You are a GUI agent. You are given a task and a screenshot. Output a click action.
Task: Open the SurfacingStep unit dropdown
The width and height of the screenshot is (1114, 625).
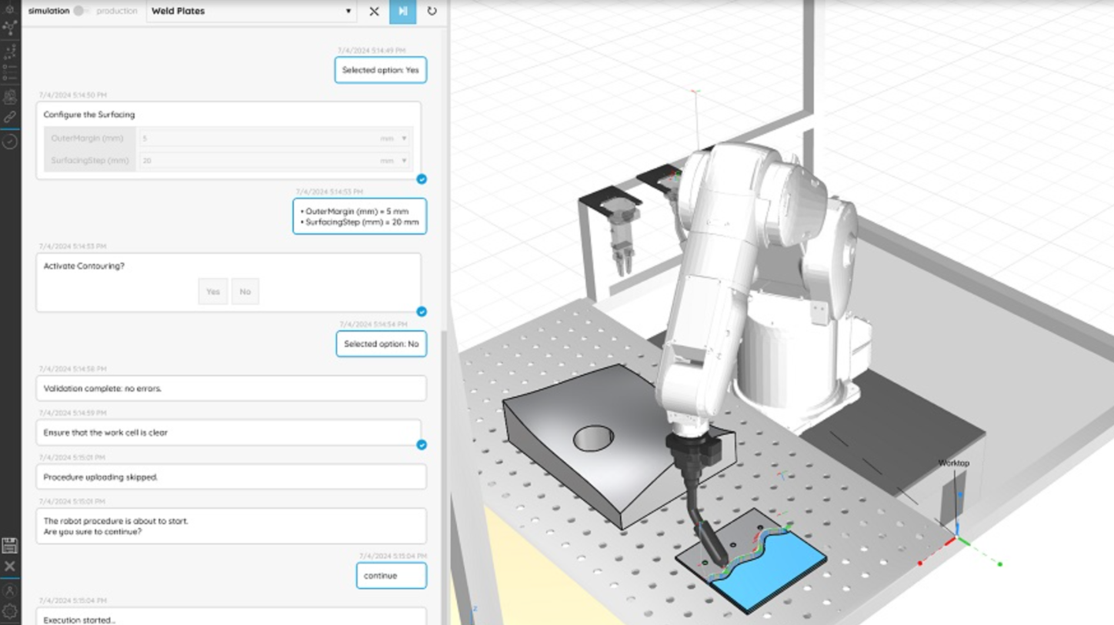click(x=405, y=161)
